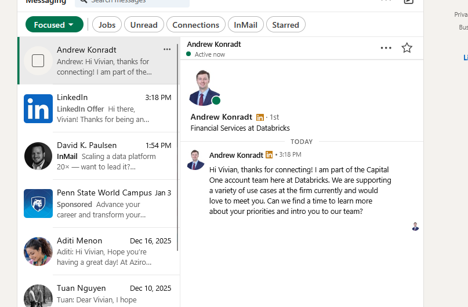Click LinkedIn premium badge beside profile name
The image size is (468, 307).
pos(260,117)
